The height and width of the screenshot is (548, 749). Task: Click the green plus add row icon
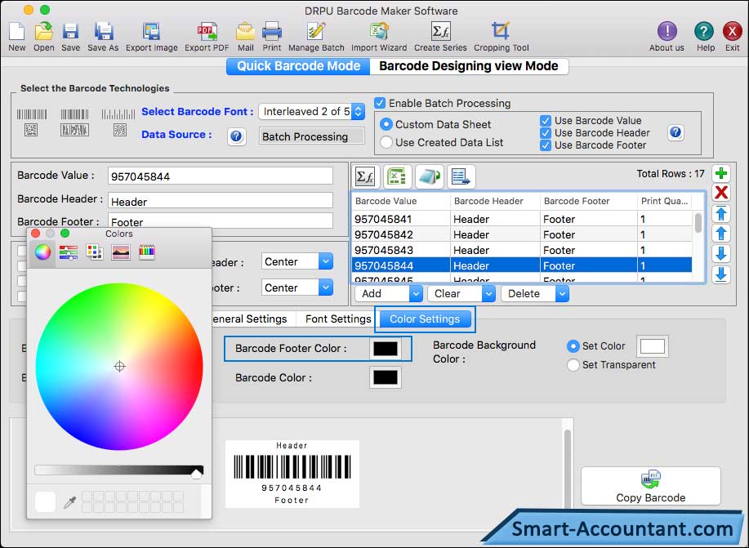click(x=721, y=173)
